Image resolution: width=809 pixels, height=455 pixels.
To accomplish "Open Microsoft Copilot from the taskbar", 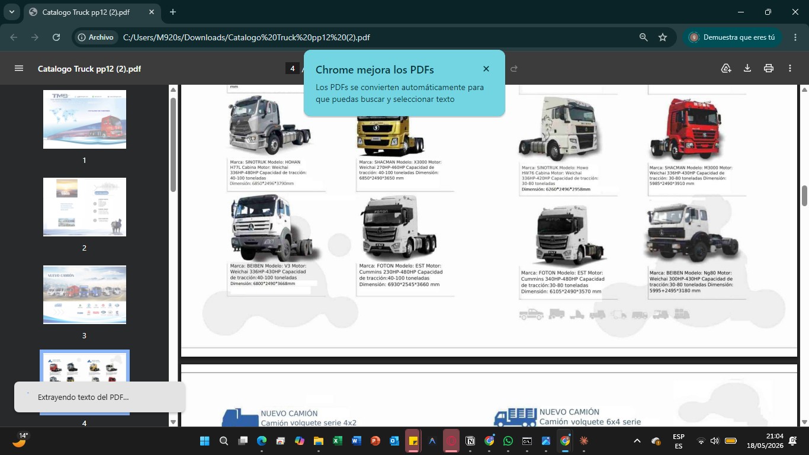I will [300, 441].
